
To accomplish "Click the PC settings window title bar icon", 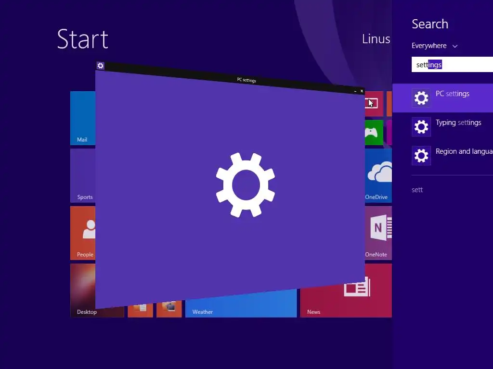I will click(100, 65).
